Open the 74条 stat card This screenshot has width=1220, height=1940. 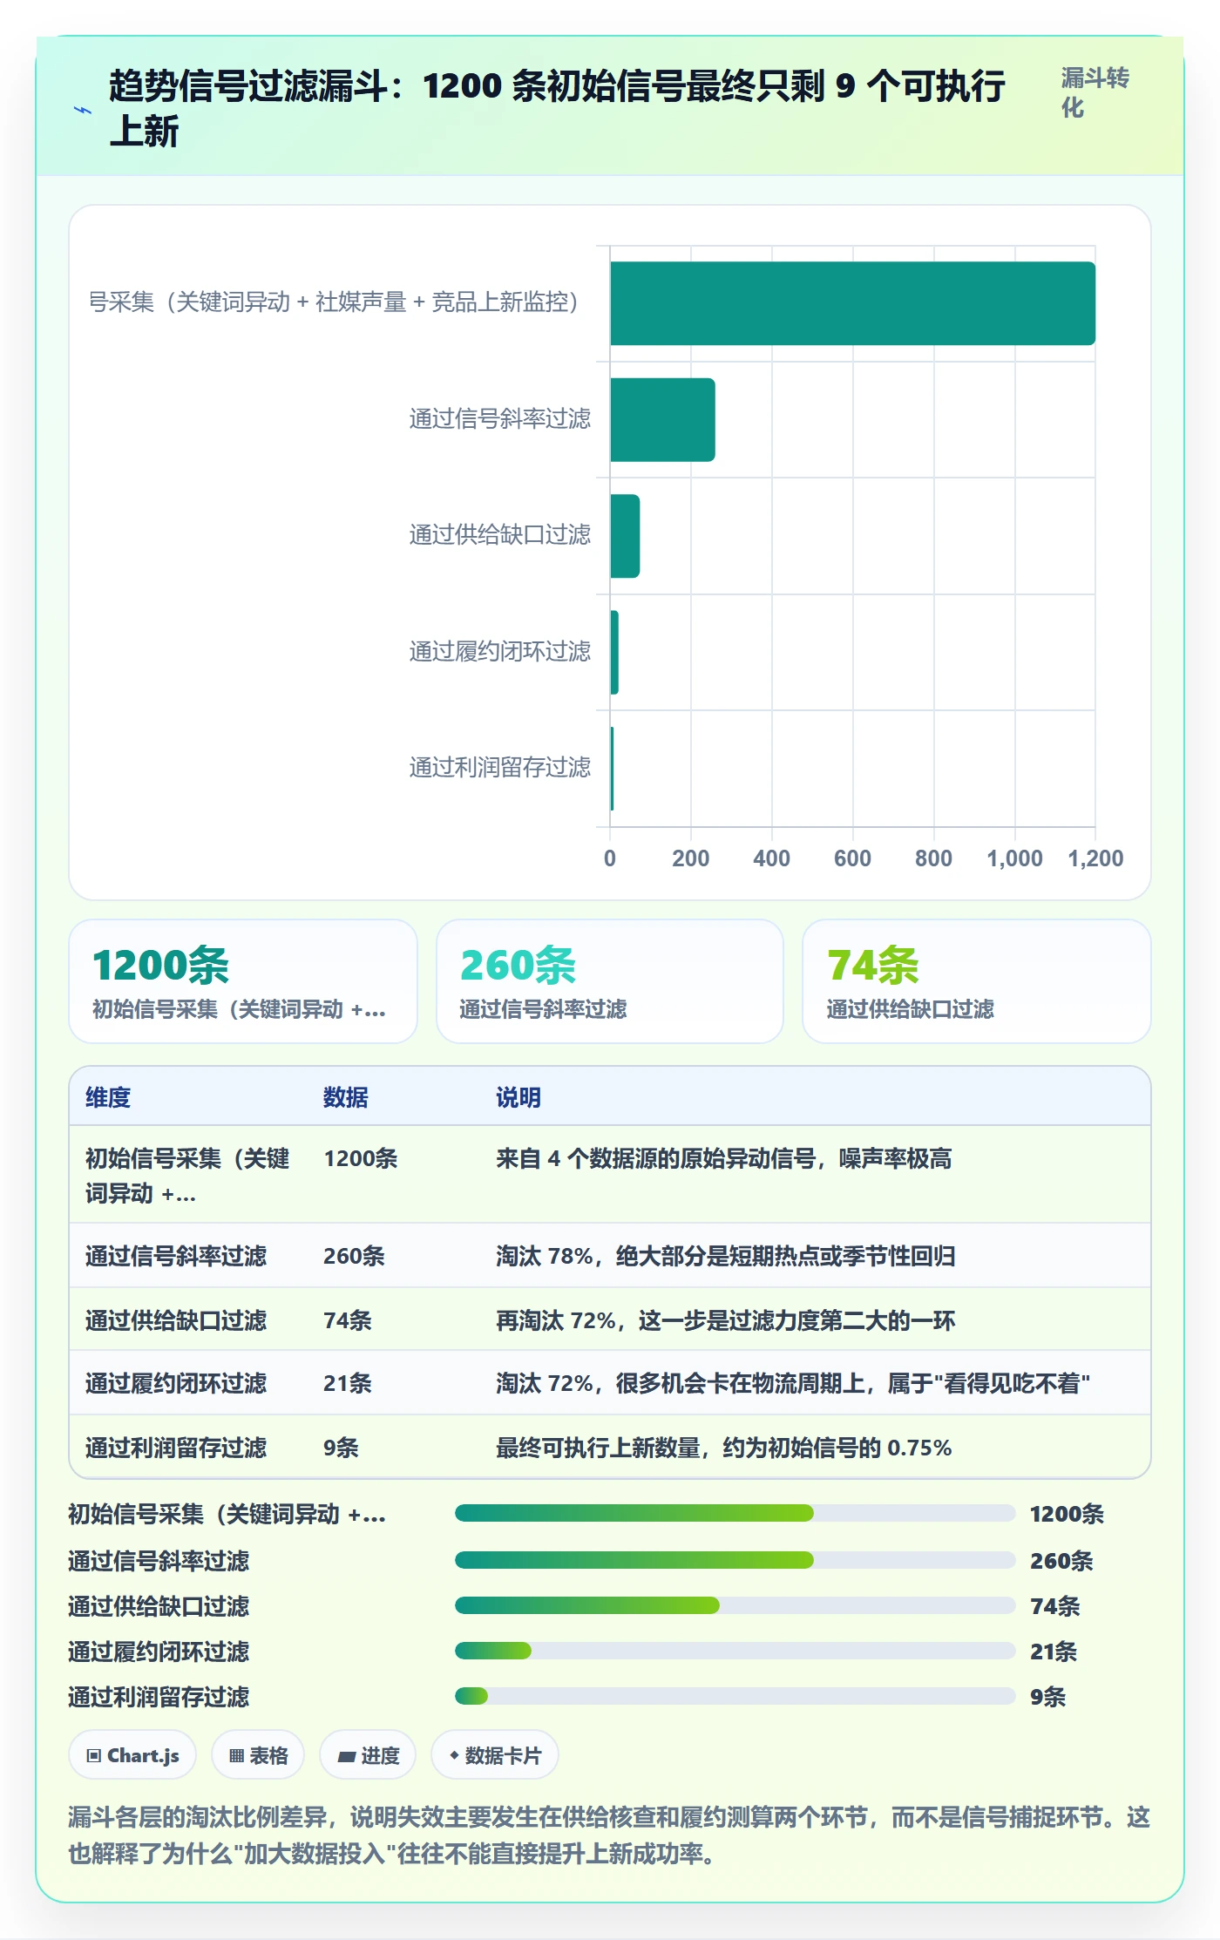(977, 981)
